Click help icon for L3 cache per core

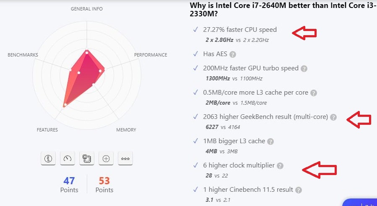pos(314,93)
